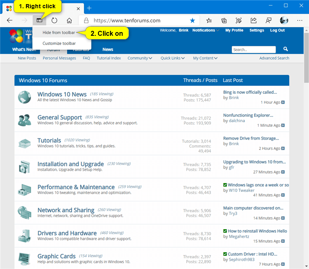Click My Profile in the header
The width and height of the screenshot is (309, 269).
tap(234, 30)
